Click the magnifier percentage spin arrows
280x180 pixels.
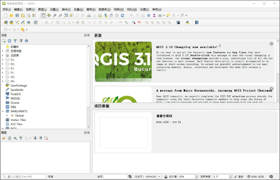pyautogui.click(x=197, y=177)
